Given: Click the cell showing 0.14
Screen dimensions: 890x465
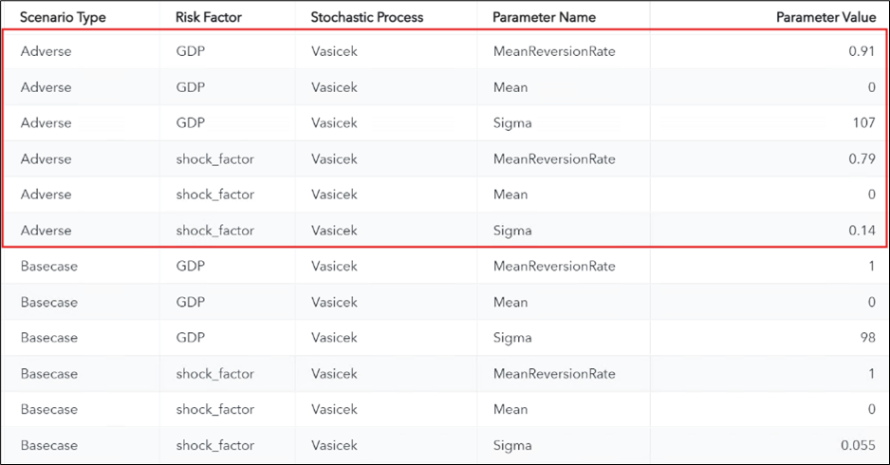Looking at the screenshot, I should tap(861, 231).
